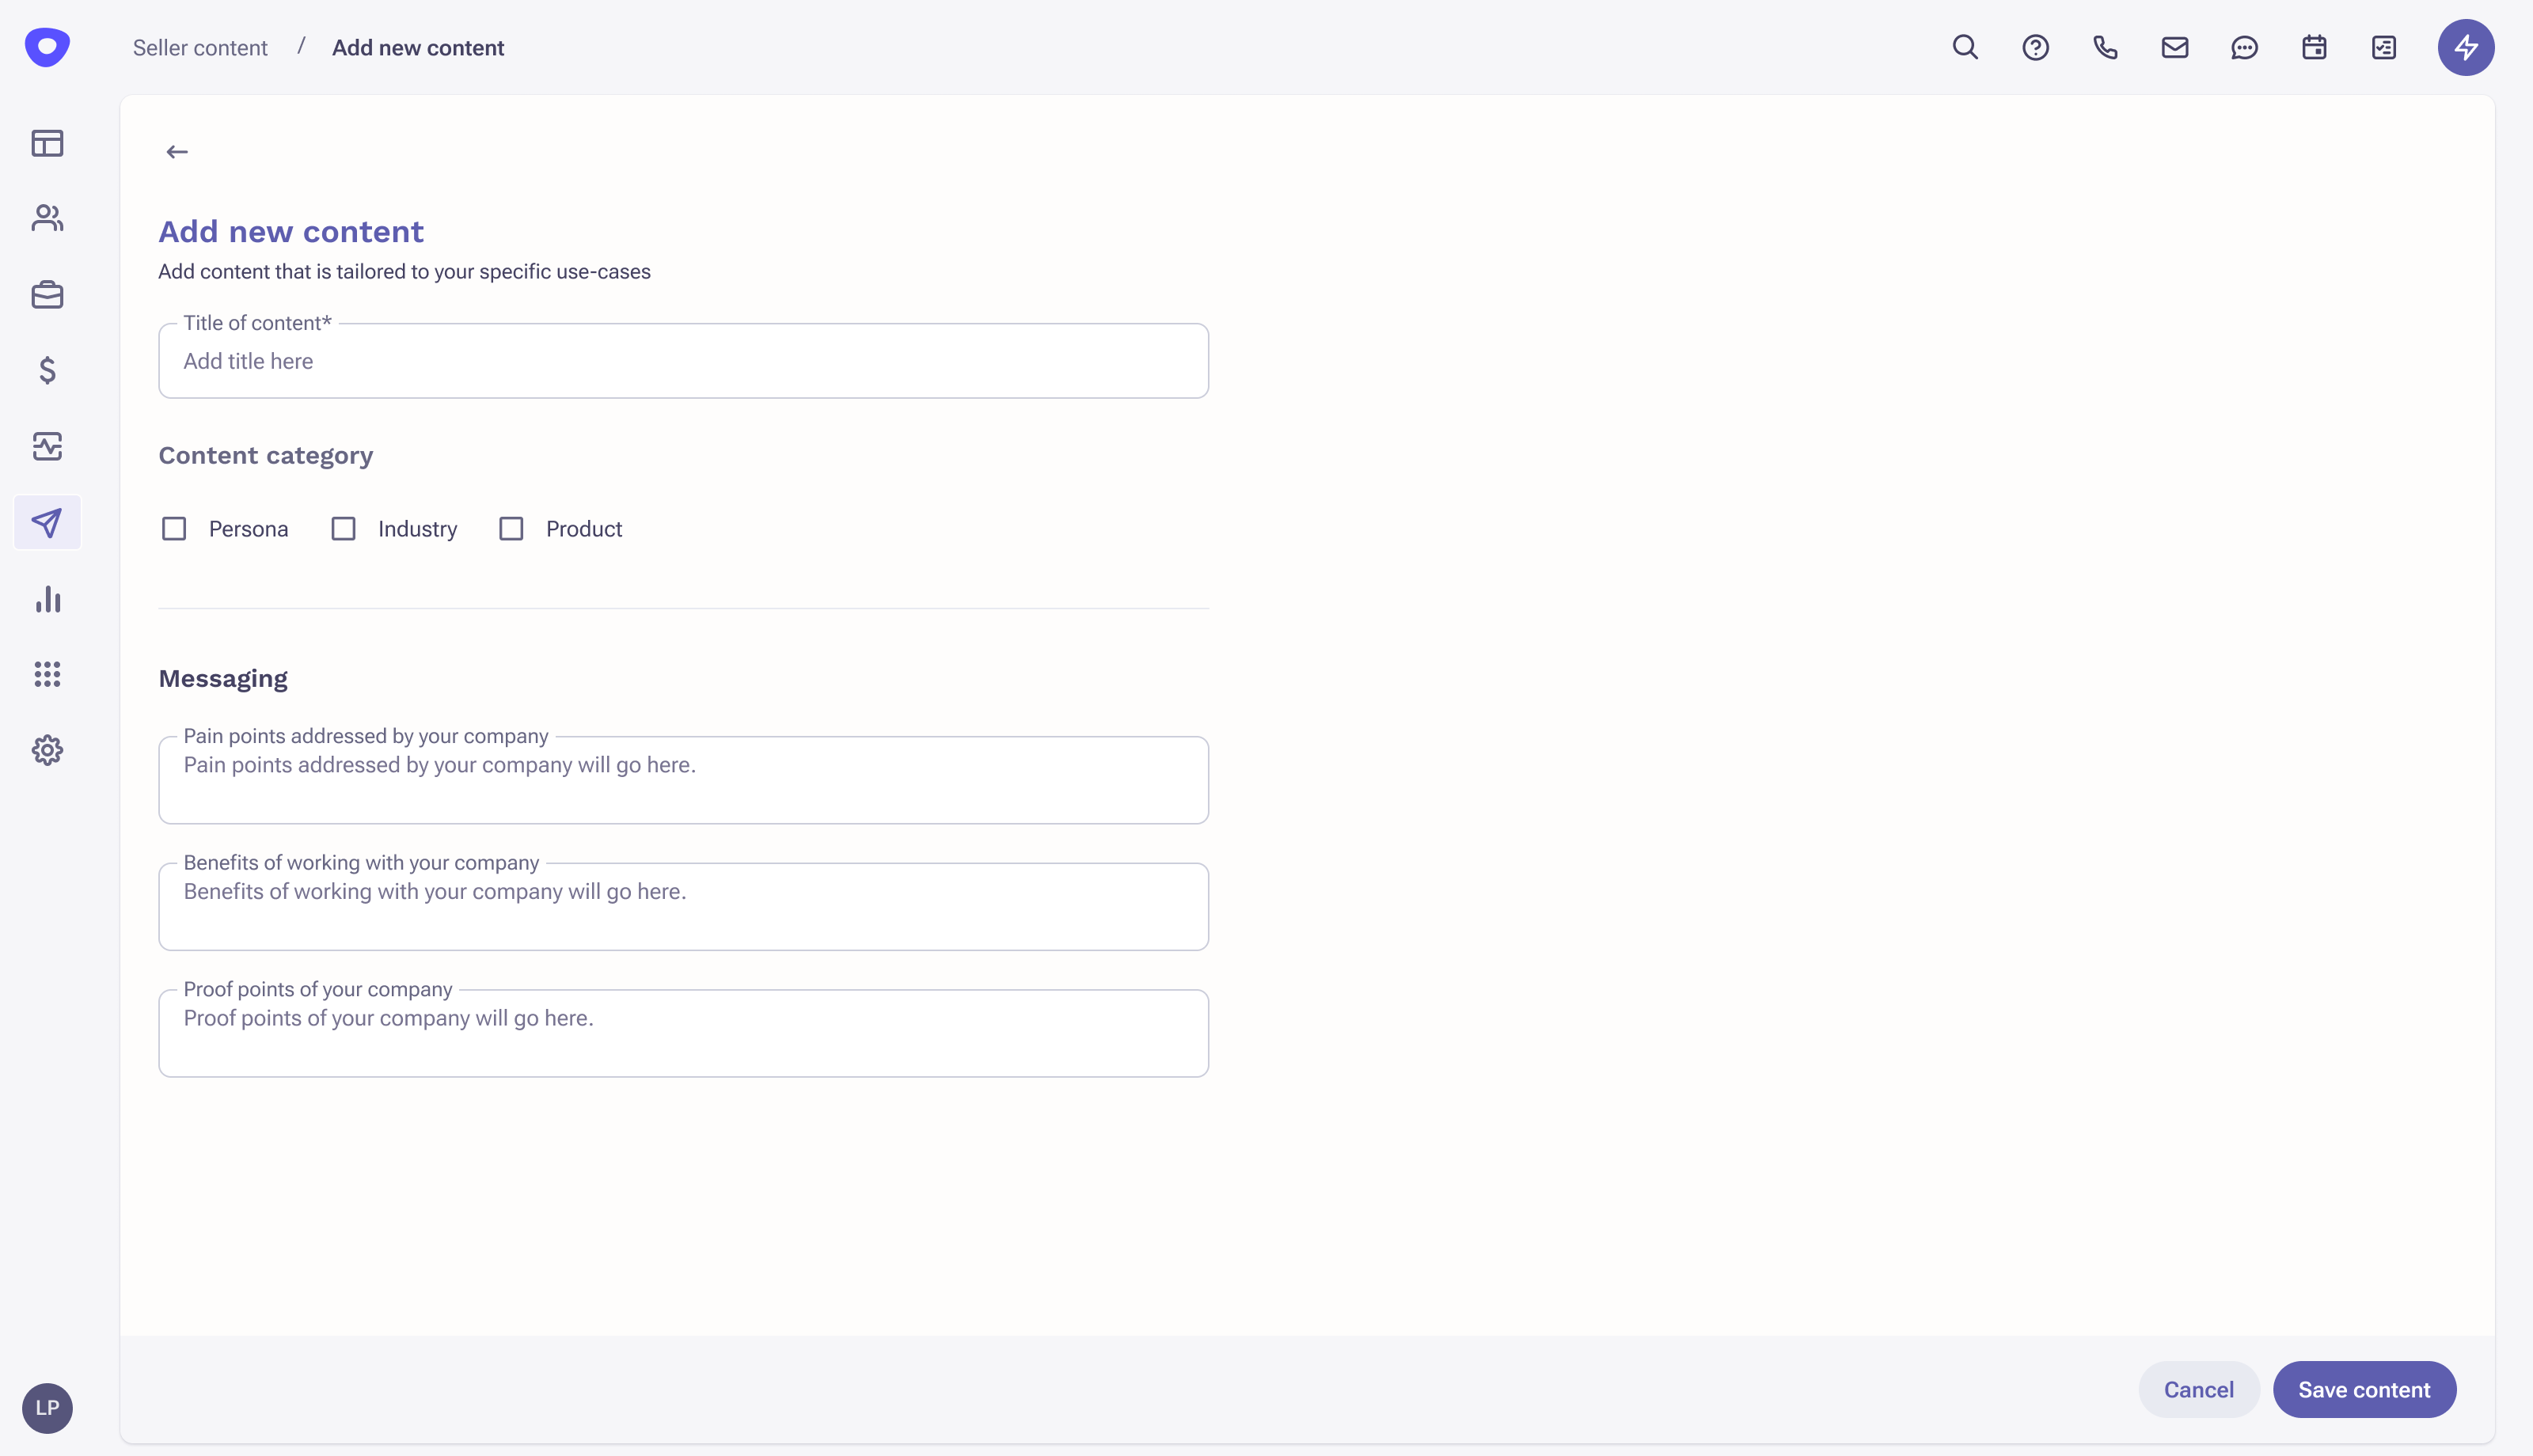Open the mail envelope icon
This screenshot has width=2533, height=1456.
click(x=2175, y=47)
